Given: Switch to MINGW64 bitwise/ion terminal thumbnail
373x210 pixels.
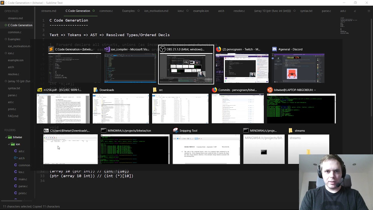Looking at the screenshot, I should [x=135, y=149].
